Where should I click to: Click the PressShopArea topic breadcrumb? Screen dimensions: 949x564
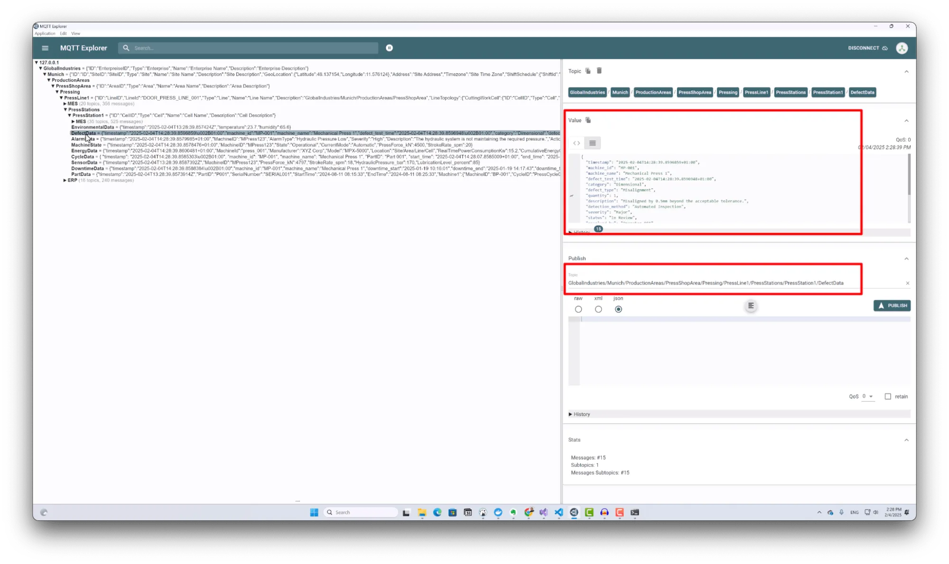(695, 92)
